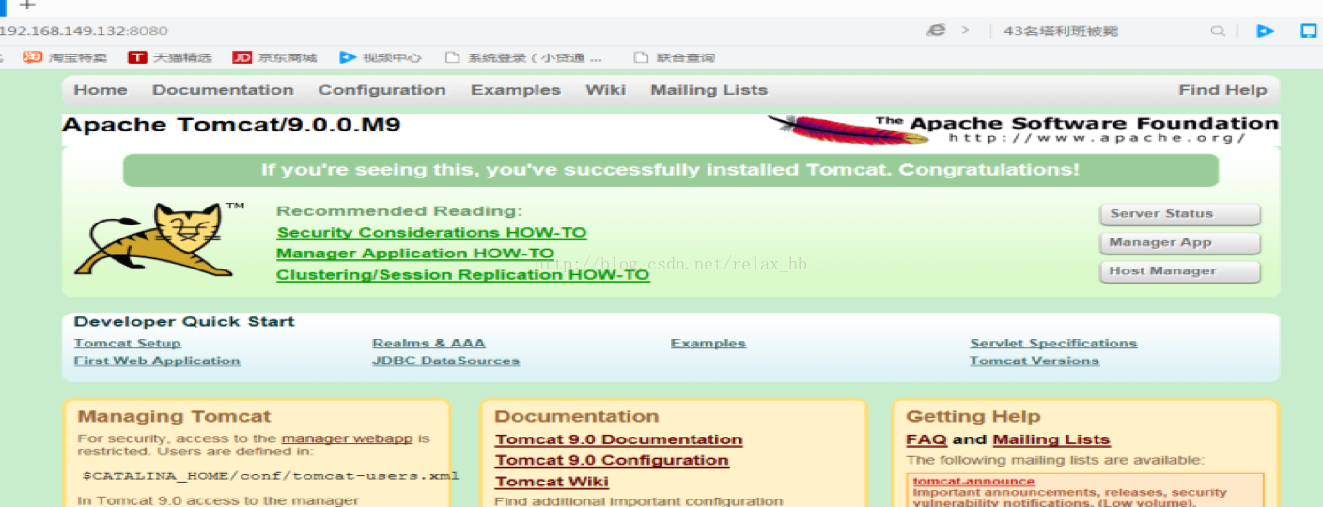Open the 淘宝特卖 bookmark
This screenshot has height=507, width=1323.
(x=66, y=57)
